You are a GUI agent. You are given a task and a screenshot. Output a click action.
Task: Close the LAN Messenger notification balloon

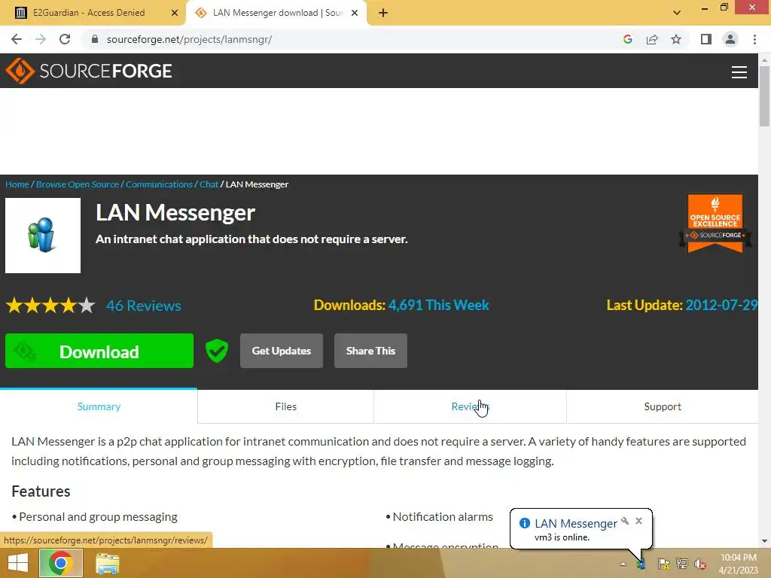pos(638,521)
